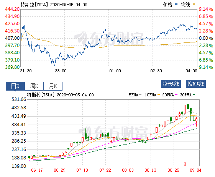Click the red S marker on K-line chart
This screenshot has height=177, width=215.
[x=185, y=164]
